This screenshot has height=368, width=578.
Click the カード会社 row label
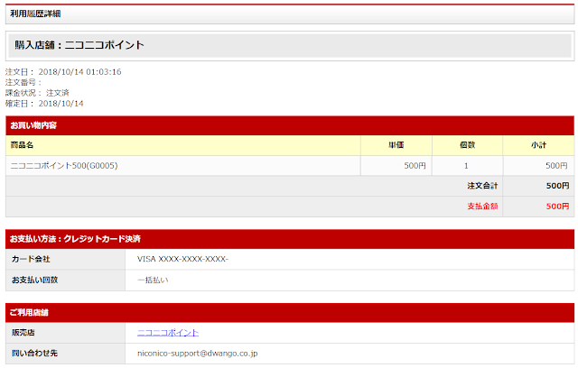click(31, 259)
